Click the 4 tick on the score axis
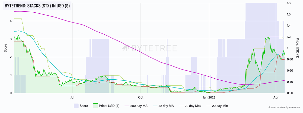Viewport: 303px width, 113px height. [x=11, y=21]
